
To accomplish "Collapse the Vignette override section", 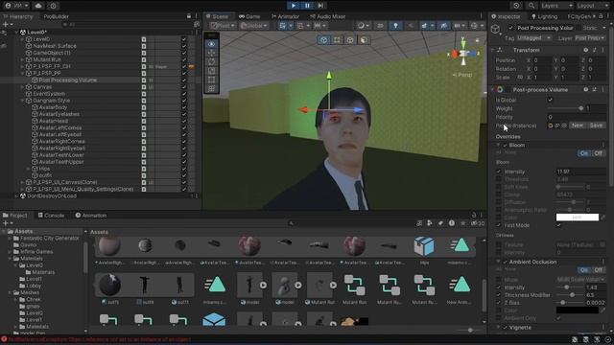I will tap(499, 328).
